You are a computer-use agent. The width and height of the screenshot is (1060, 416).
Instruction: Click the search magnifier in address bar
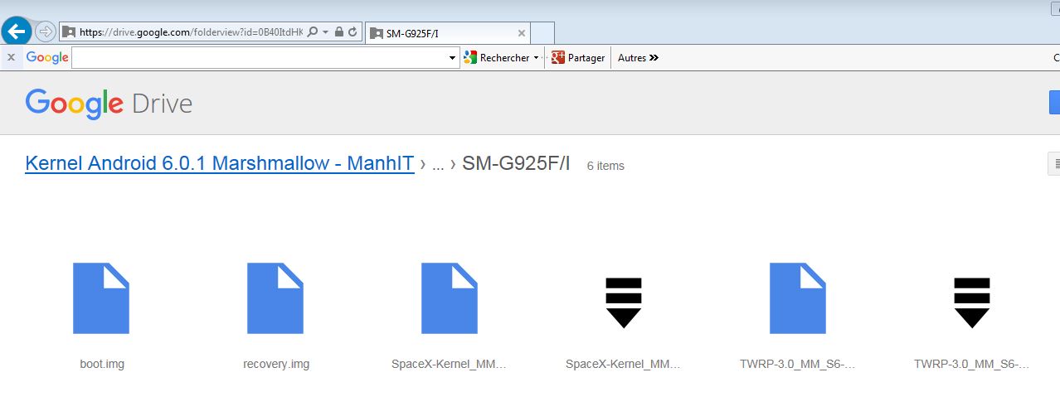[313, 32]
